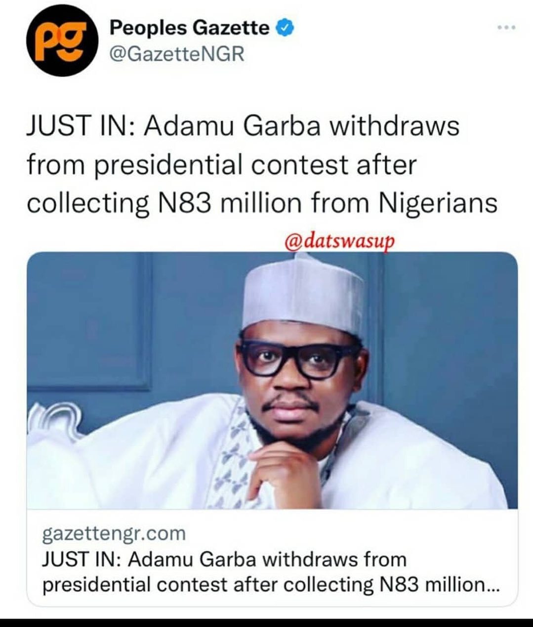The image size is (533, 627).
Task: Click the red @datswasup watermark
Action: click(x=340, y=241)
